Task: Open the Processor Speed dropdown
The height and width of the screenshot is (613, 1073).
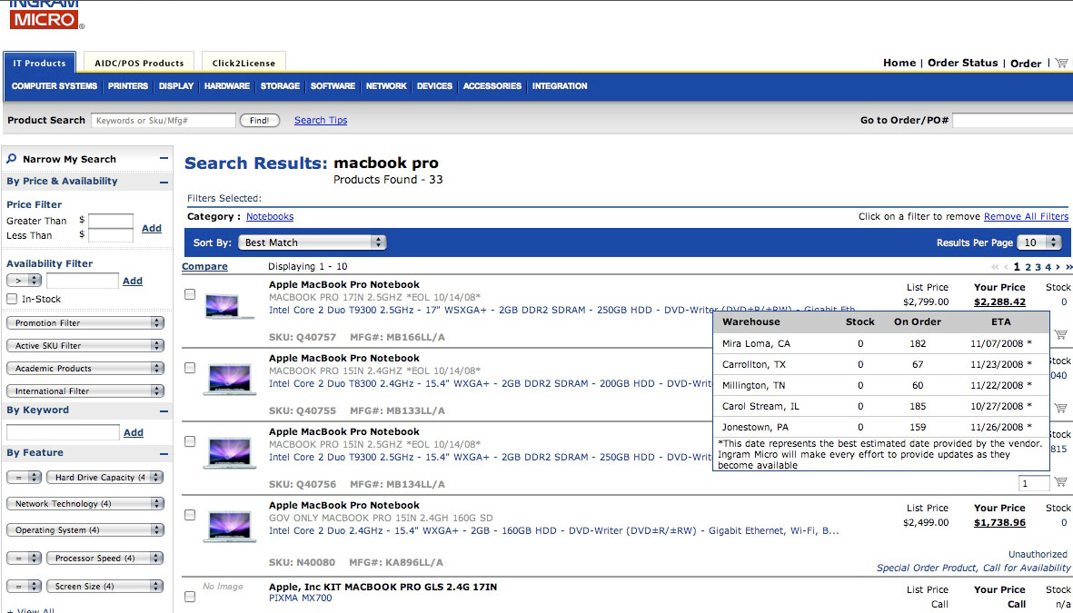Action: pyautogui.click(x=104, y=559)
